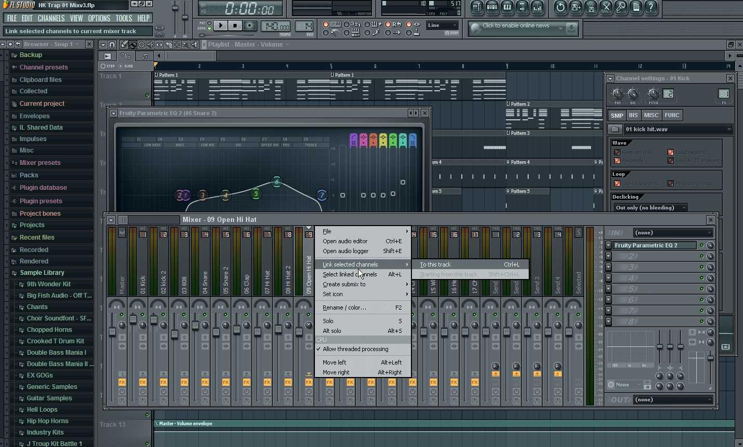Viewport: 743px width, 447px height.
Task: Open the Mixer window menu arrow
Action: point(111,220)
